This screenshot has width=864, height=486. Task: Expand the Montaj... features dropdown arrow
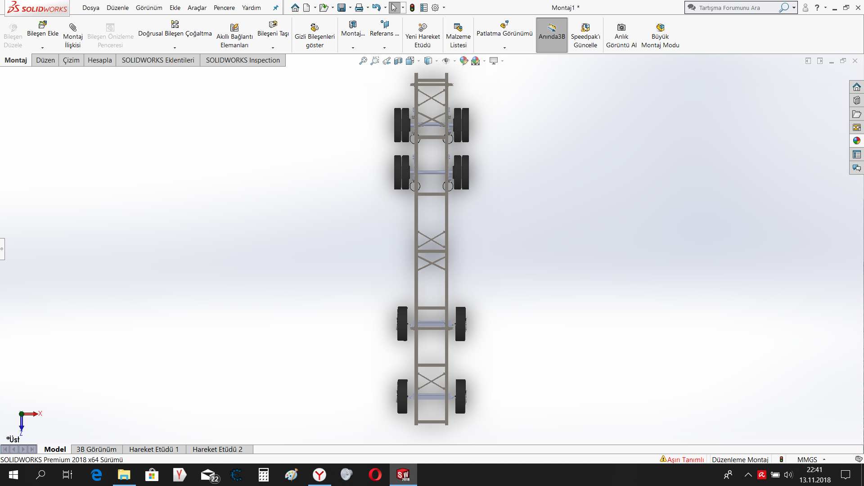[x=353, y=48]
